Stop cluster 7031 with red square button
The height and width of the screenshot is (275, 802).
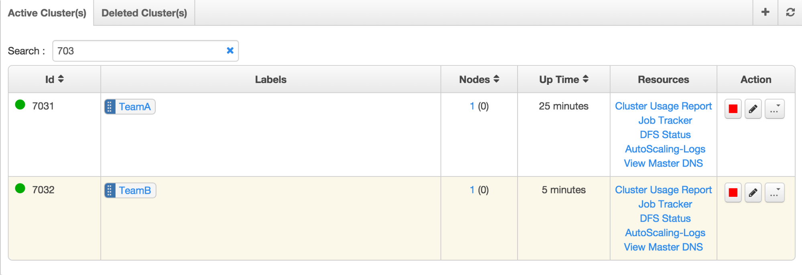click(733, 109)
